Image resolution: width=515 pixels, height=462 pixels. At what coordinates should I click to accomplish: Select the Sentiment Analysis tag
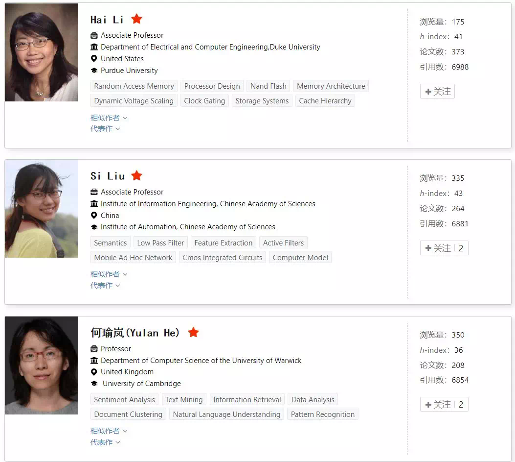click(125, 399)
